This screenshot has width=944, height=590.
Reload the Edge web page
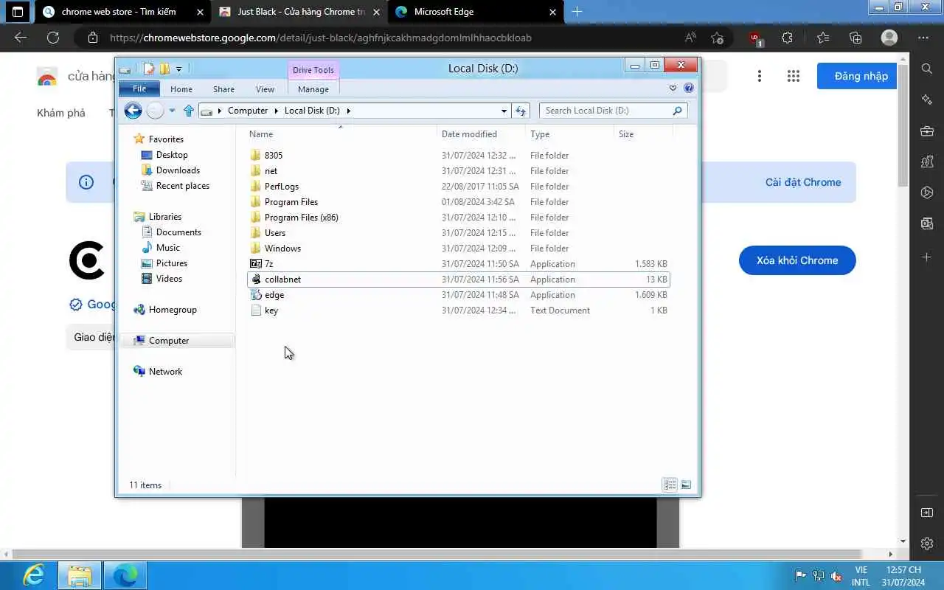click(x=53, y=38)
